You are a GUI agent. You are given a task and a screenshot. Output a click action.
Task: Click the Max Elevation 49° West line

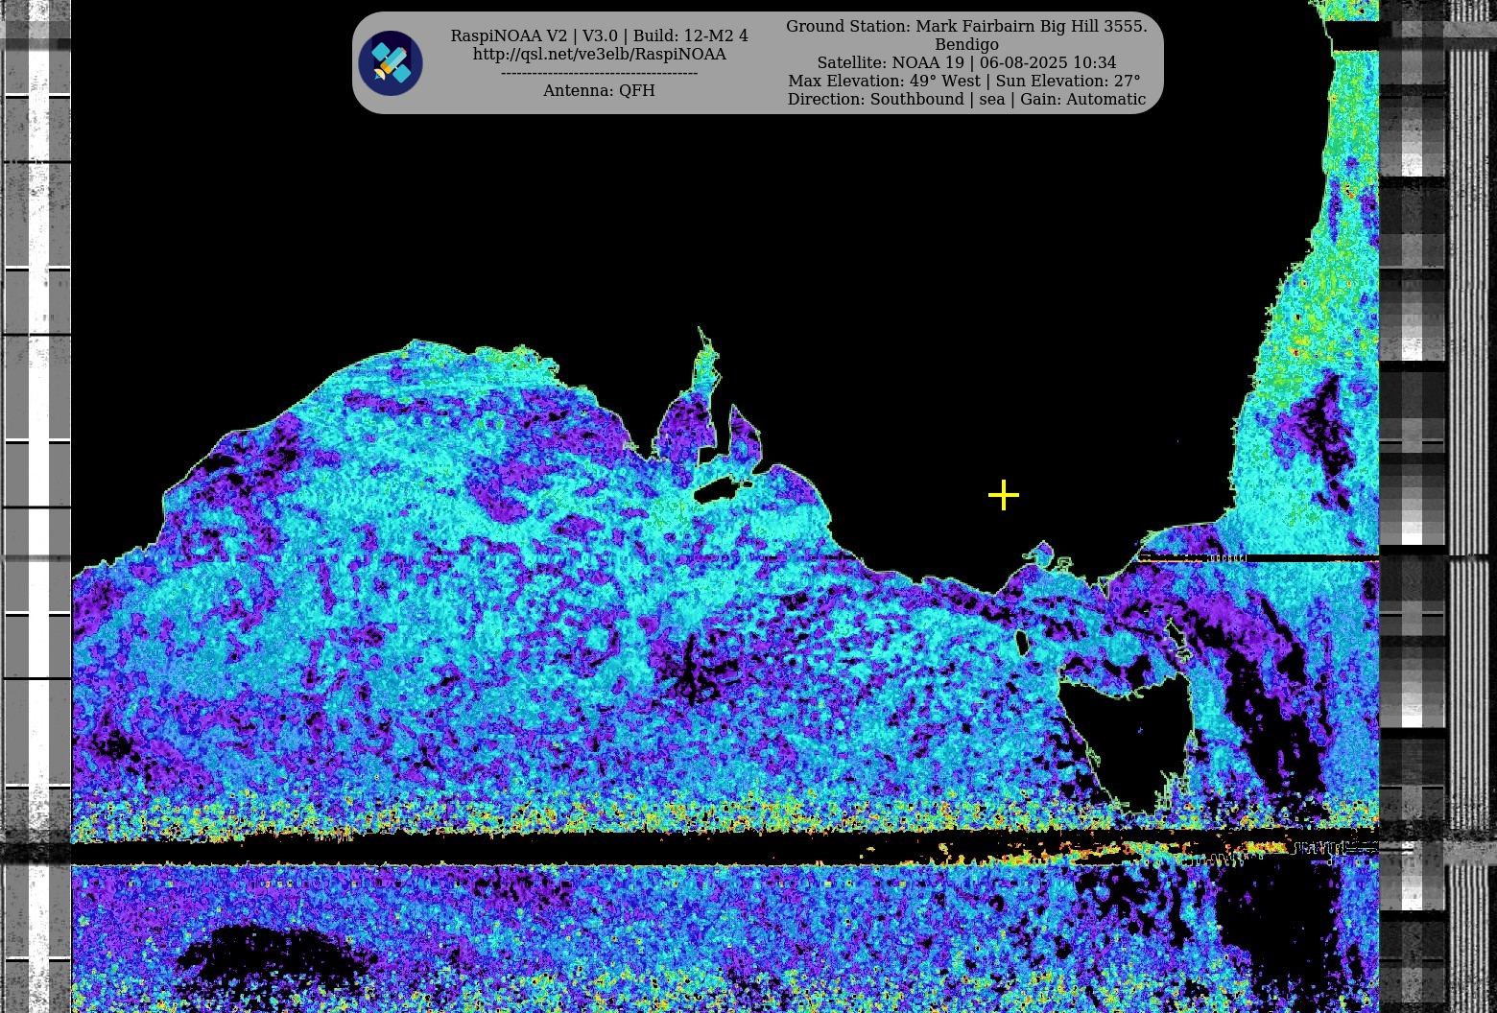(963, 81)
